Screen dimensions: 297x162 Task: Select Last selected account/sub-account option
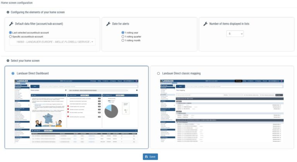(10, 33)
